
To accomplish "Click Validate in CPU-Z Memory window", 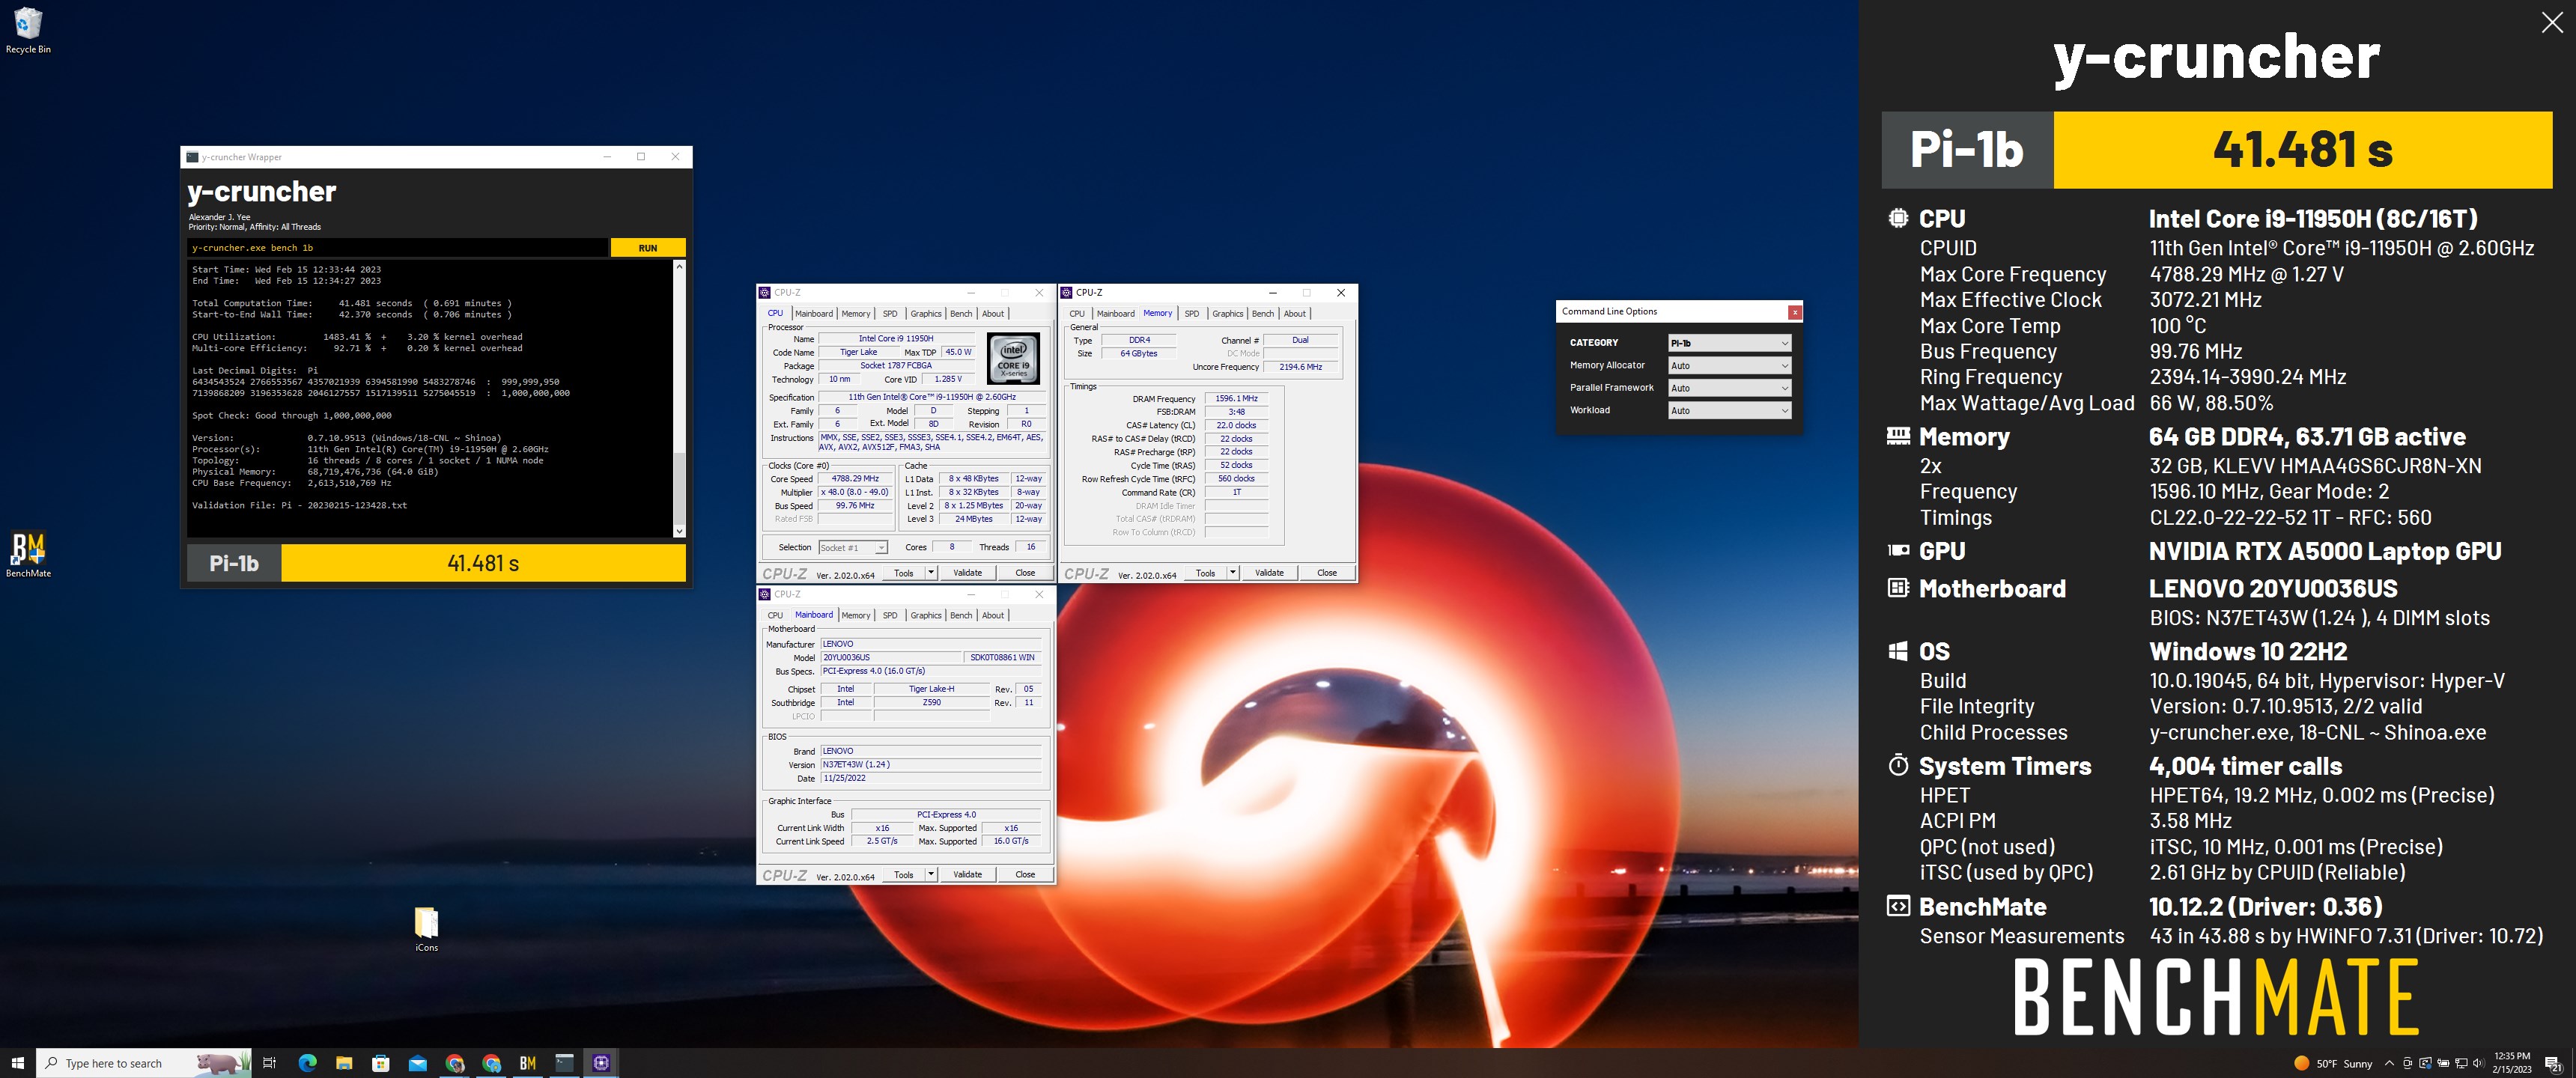I will click(1269, 573).
